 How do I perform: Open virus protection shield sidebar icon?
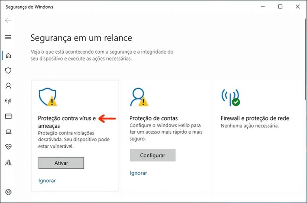pyautogui.click(x=8, y=71)
